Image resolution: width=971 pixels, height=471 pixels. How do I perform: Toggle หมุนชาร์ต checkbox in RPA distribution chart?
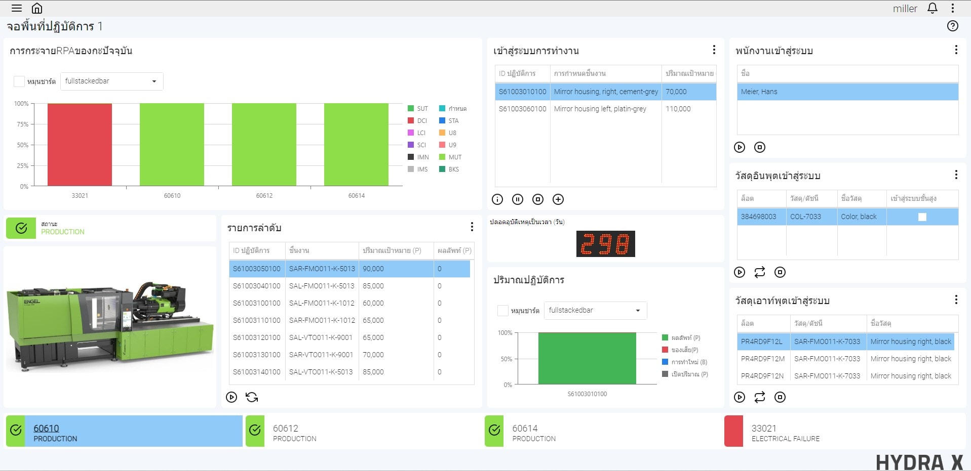pos(19,81)
